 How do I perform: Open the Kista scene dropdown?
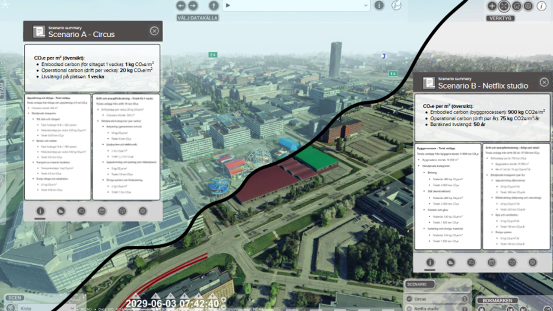pyautogui.click(x=47, y=308)
